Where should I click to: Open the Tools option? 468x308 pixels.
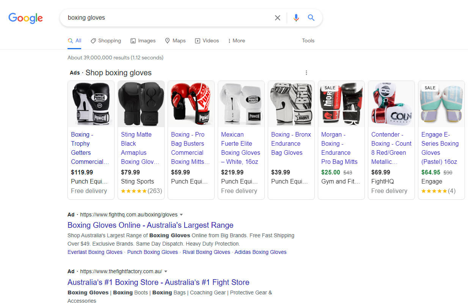pos(308,41)
